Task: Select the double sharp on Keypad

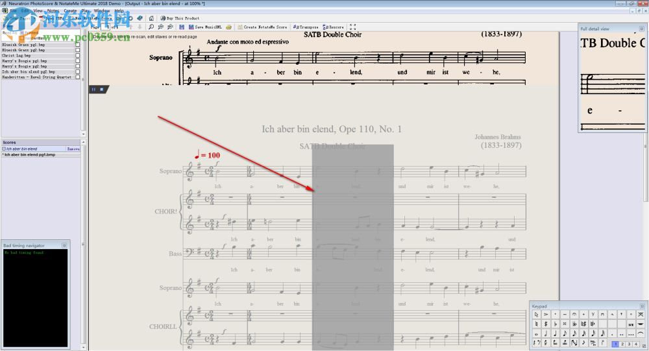Action: coord(565,324)
